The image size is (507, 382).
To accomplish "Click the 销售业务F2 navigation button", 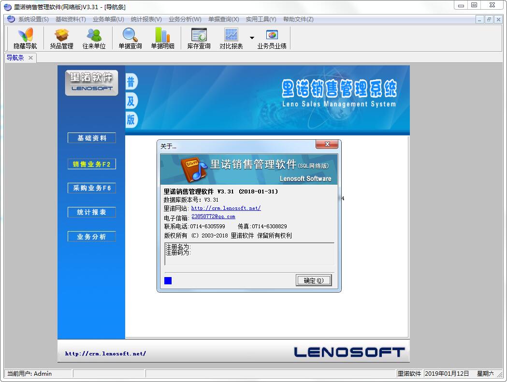I will [x=92, y=164].
